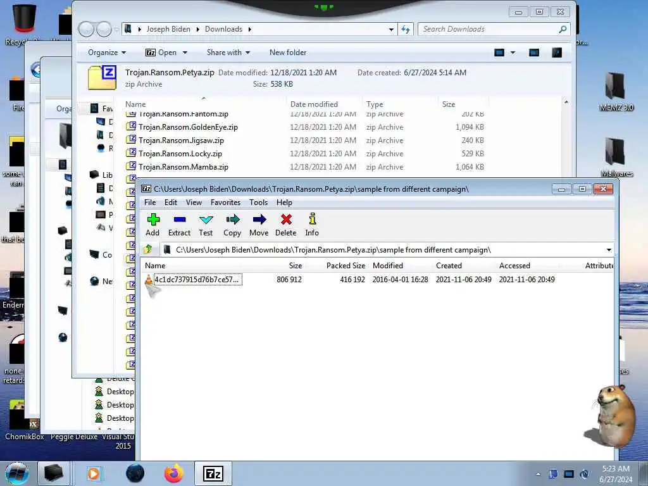Image resolution: width=648 pixels, height=486 pixels.
Task: Open the volume tray icon
Action: pos(584,474)
